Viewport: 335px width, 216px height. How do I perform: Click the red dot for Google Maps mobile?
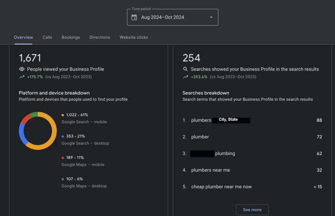[62, 158]
